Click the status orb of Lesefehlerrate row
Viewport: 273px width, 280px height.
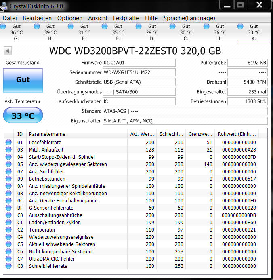[8, 142]
